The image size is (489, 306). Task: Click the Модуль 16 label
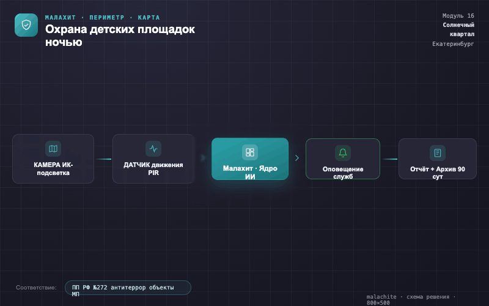tap(458, 16)
